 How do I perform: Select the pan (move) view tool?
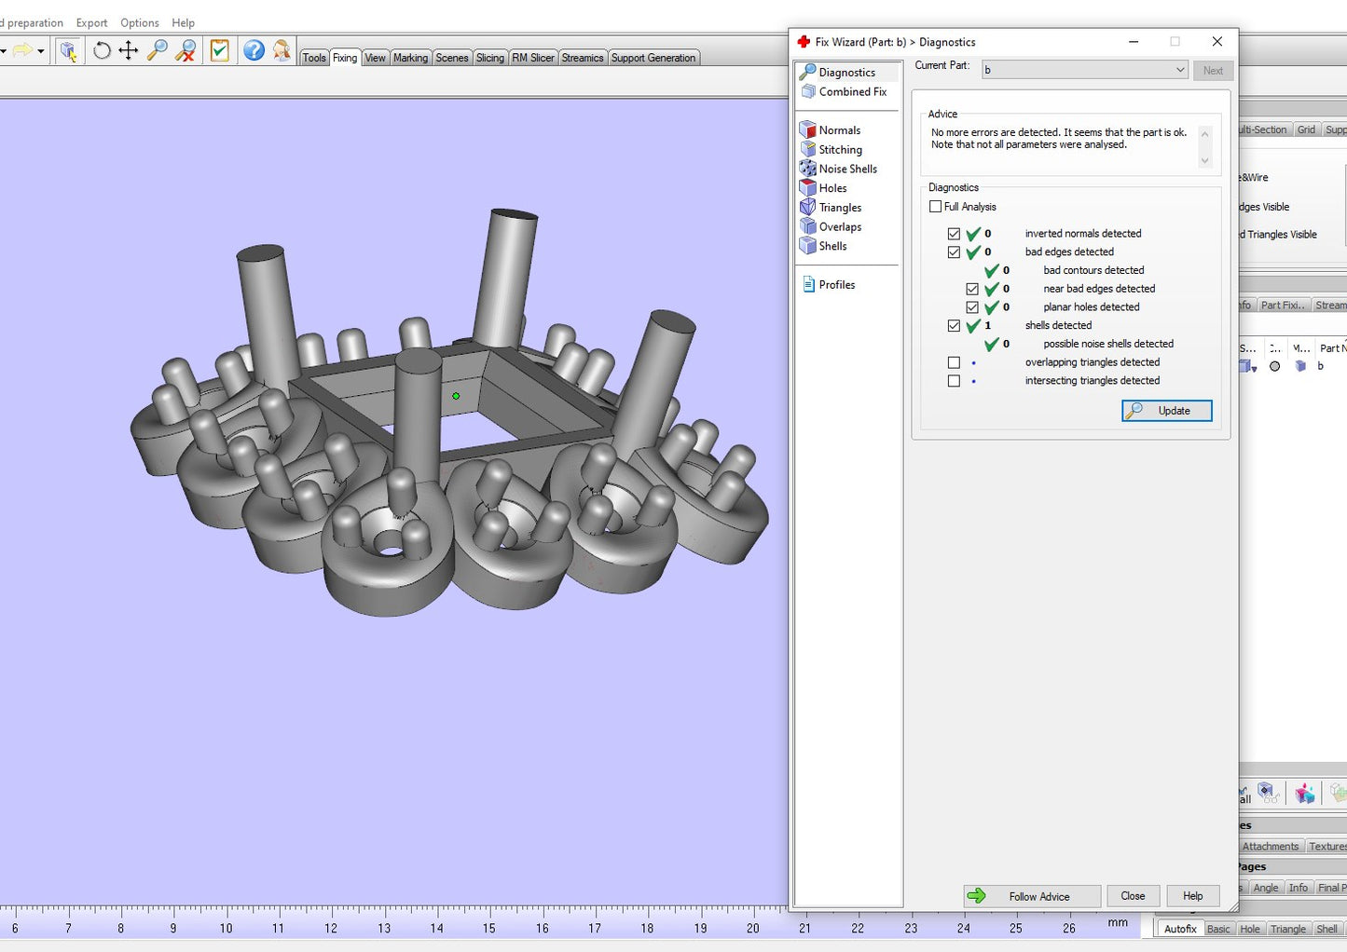pos(129,51)
